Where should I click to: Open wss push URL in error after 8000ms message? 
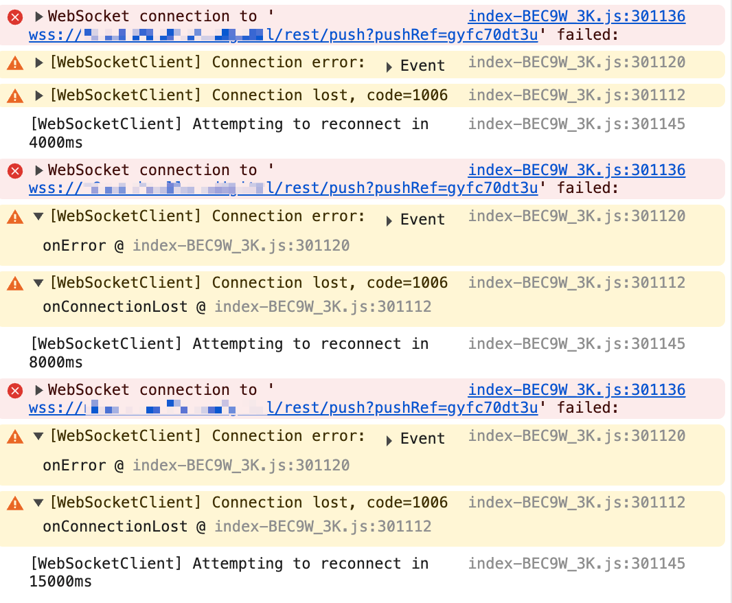(284, 408)
